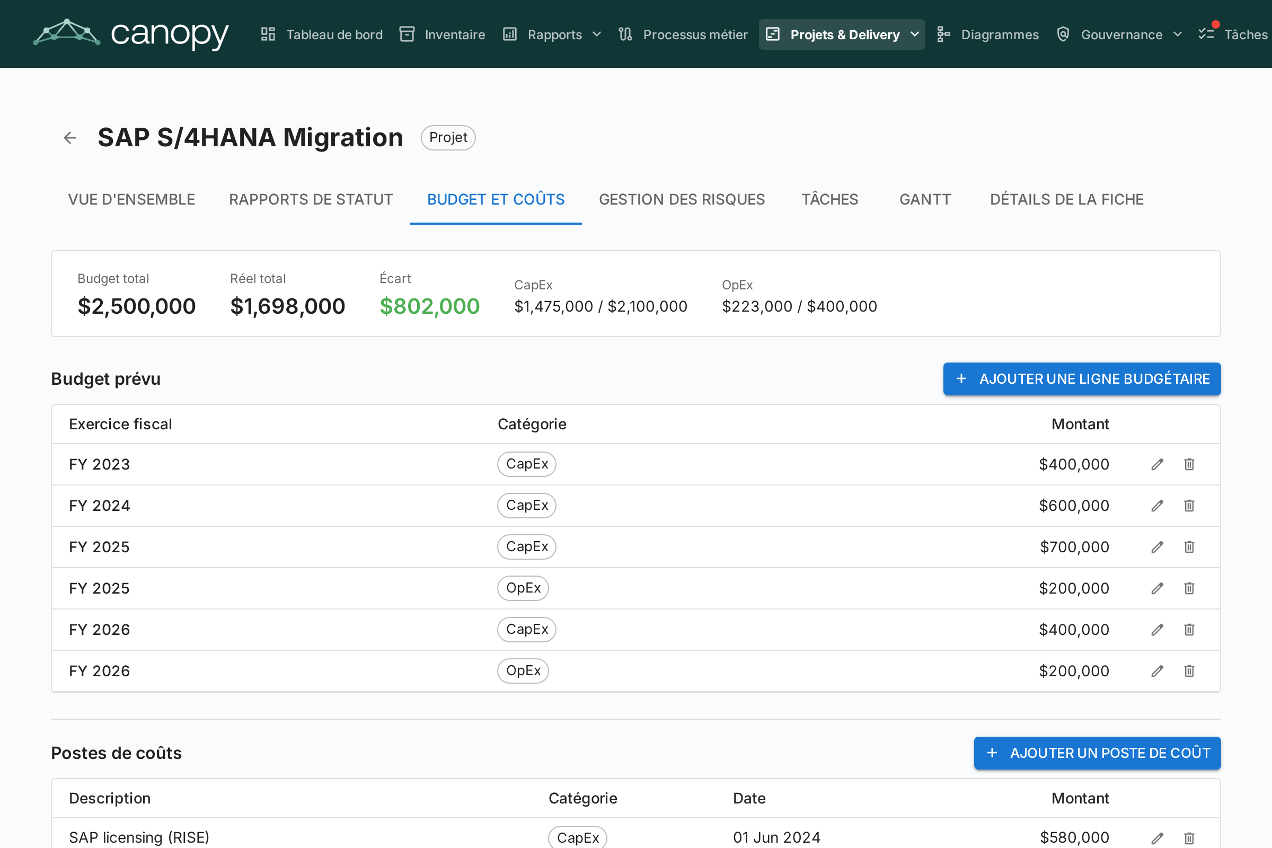Click the OpEx summary $223,000 / $400,000

[x=799, y=307]
